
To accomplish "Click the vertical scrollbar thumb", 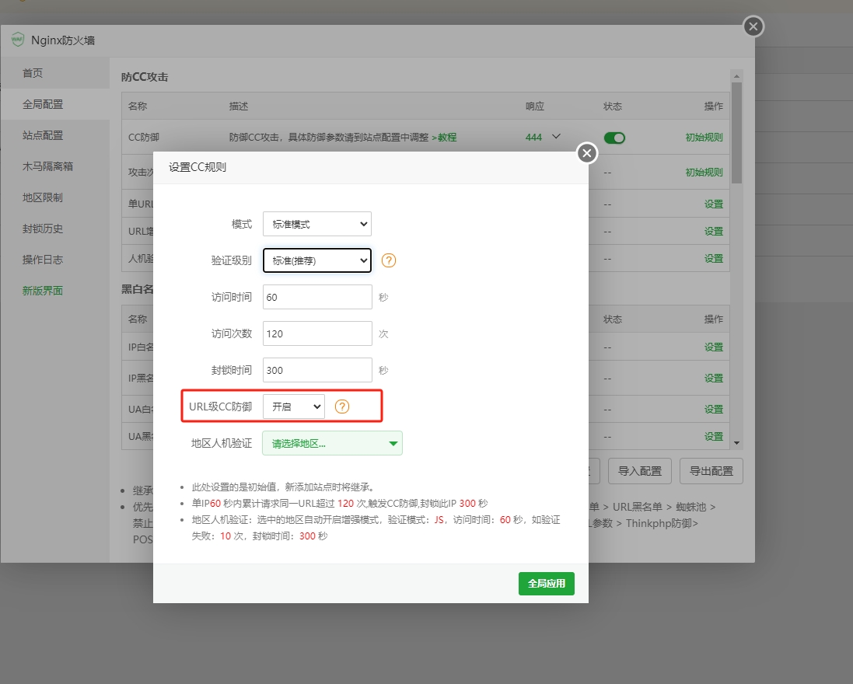I will tap(736, 133).
